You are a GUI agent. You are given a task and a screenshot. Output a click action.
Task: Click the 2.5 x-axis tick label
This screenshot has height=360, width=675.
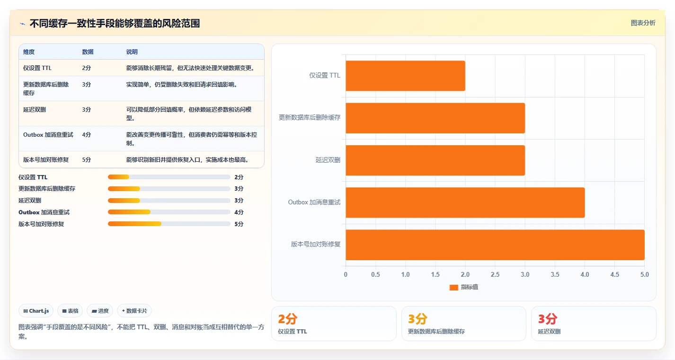tap(495, 274)
